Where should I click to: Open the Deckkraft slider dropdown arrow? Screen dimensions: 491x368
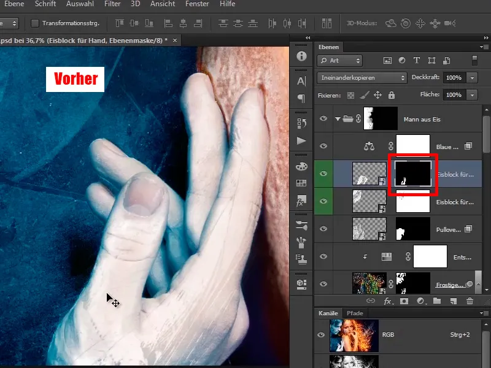[472, 78]
